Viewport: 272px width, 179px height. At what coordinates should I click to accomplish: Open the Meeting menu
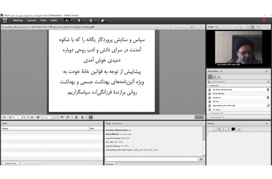(18, 20)
